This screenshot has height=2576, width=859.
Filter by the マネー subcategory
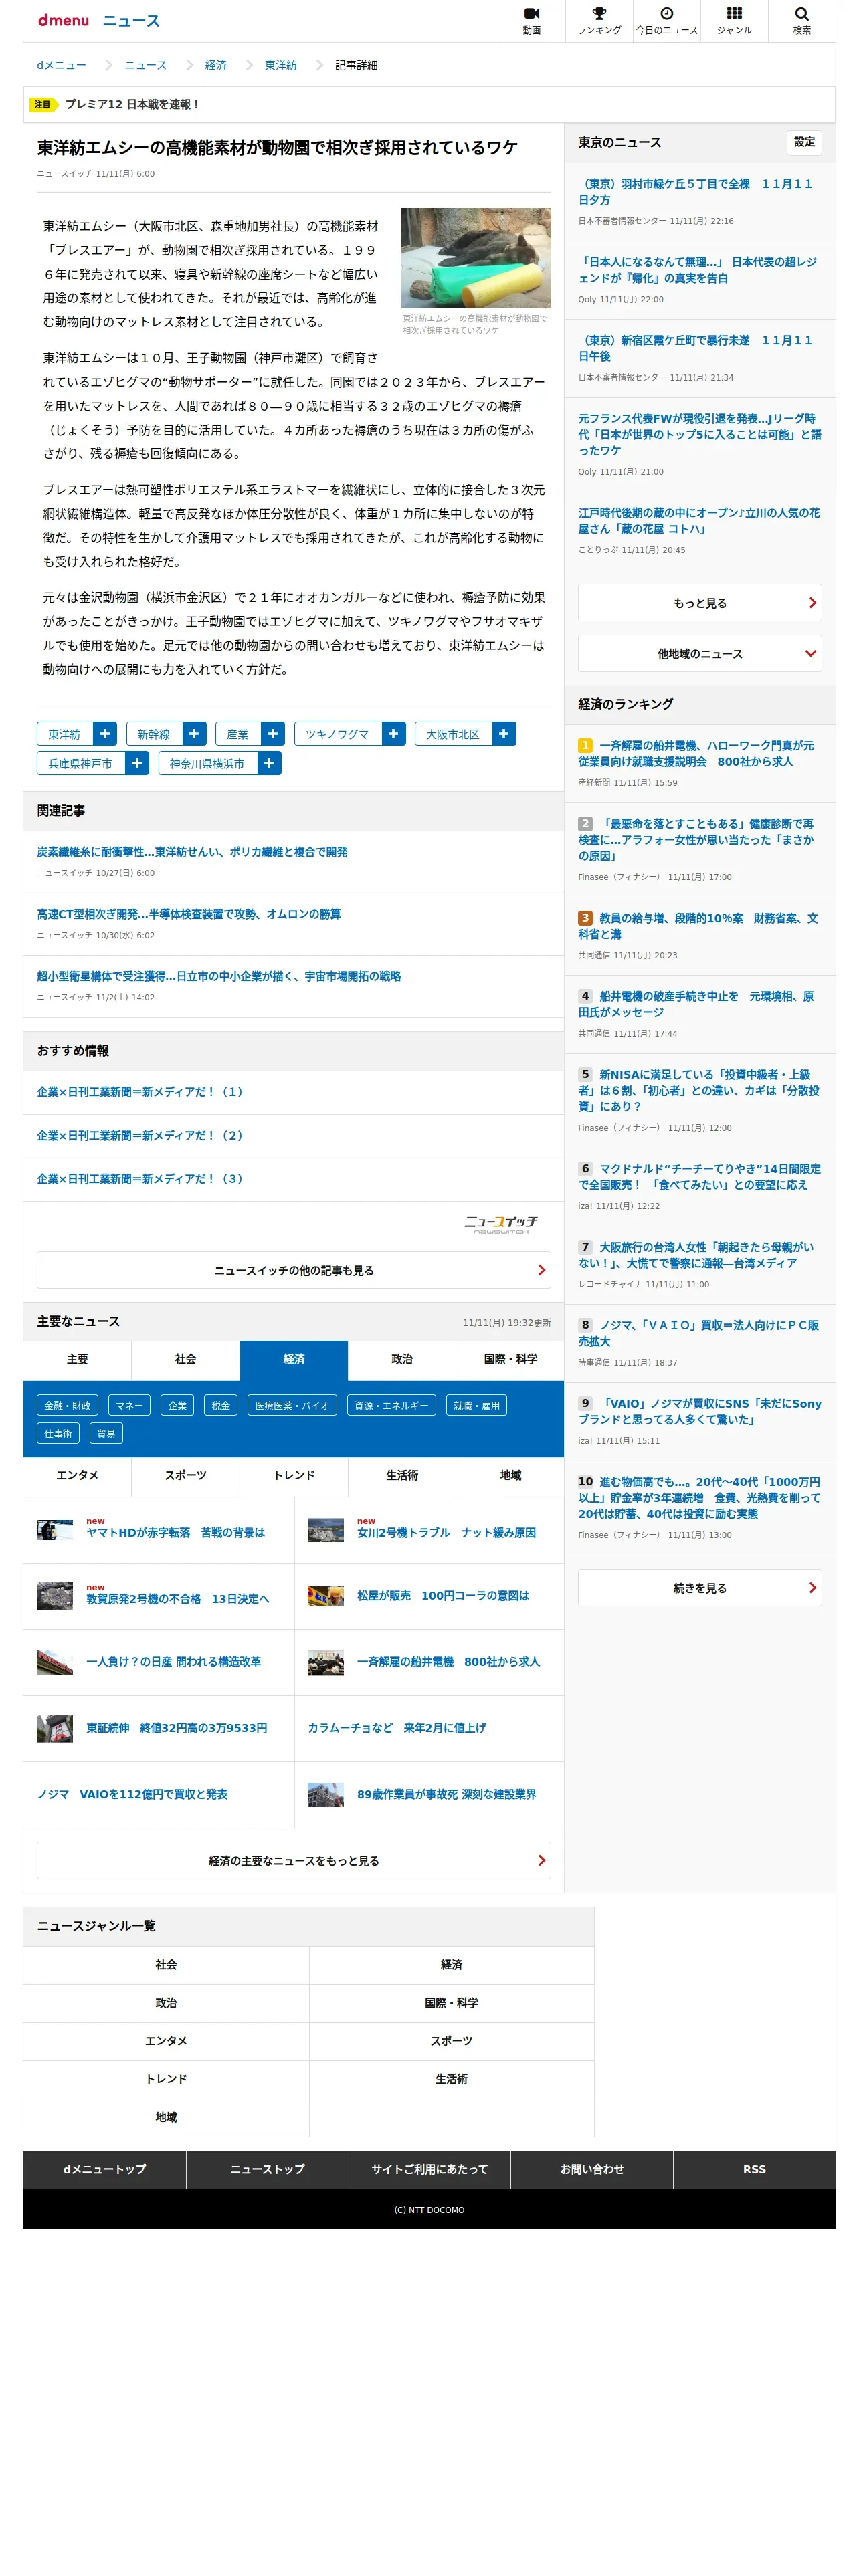(x=129, y=1405)
